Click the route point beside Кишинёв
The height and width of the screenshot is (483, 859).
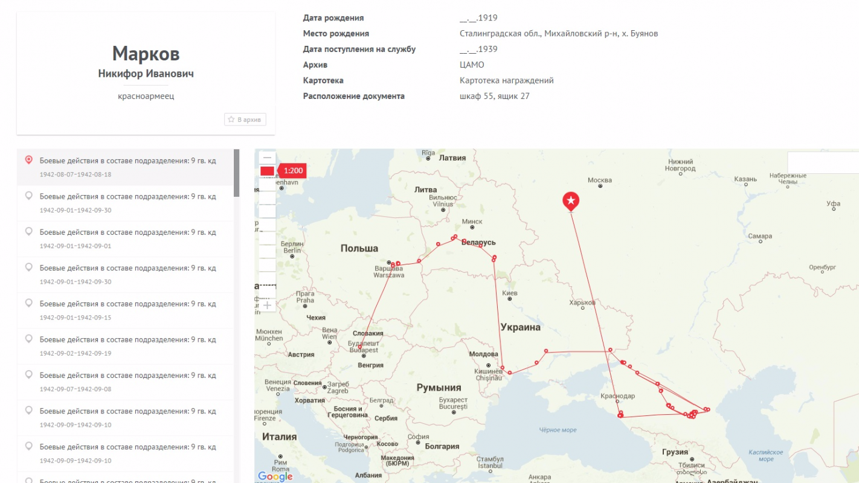(x=502, y=368)
